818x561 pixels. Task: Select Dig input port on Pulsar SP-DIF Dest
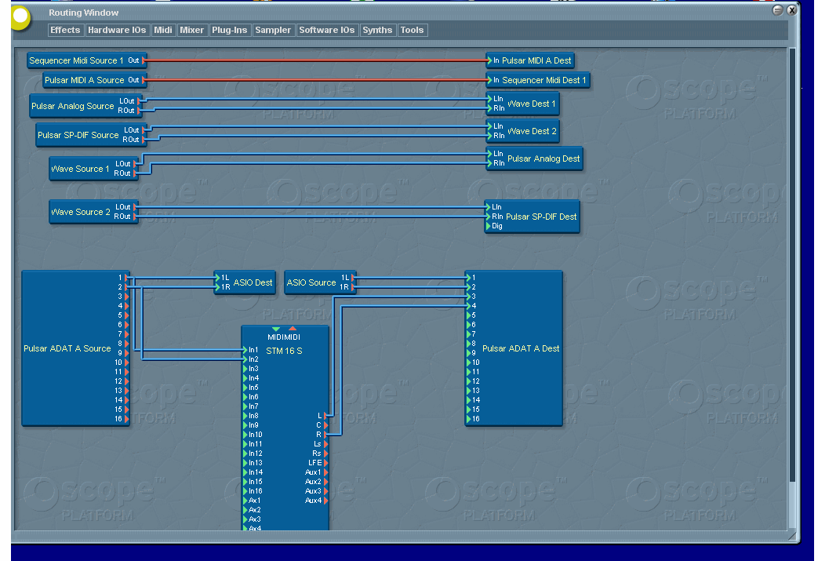click(x=488, y=226)
